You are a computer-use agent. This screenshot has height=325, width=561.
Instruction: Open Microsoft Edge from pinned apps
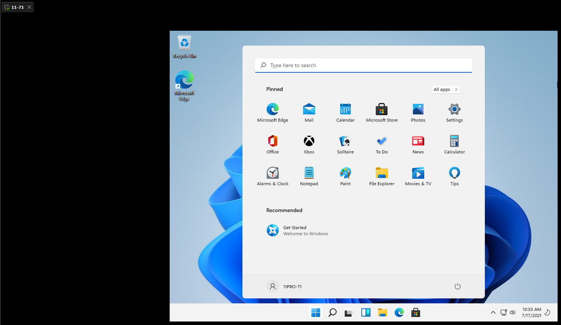(x=273, y=113)
